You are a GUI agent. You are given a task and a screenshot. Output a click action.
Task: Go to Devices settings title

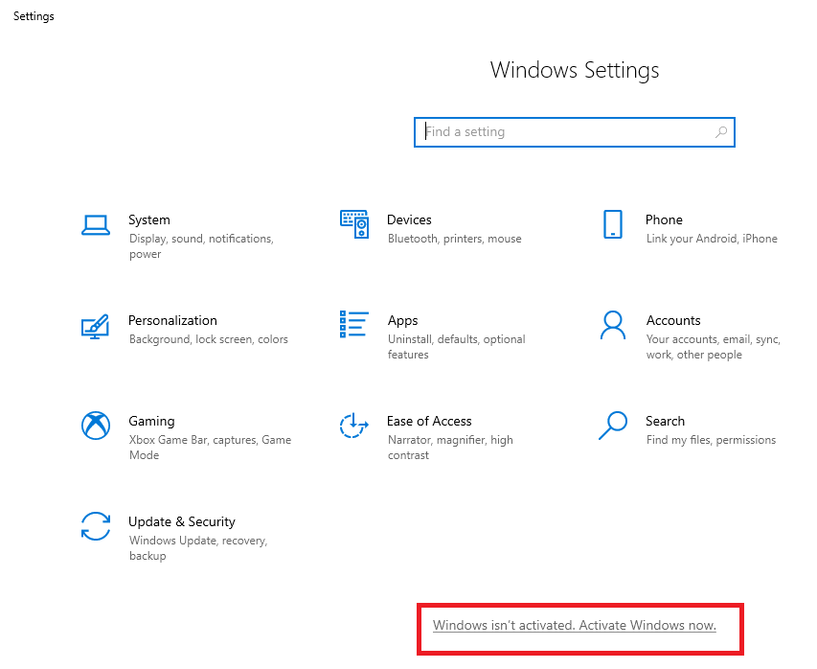tap(409, 219)
